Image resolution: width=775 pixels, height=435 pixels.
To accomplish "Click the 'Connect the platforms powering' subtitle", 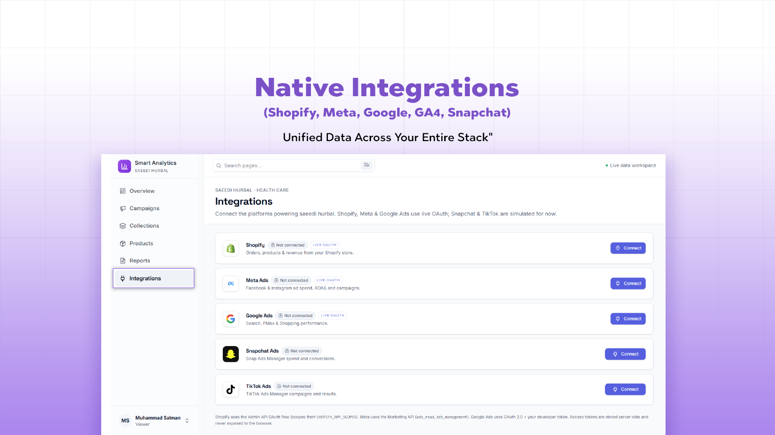I will coord(386,214).
